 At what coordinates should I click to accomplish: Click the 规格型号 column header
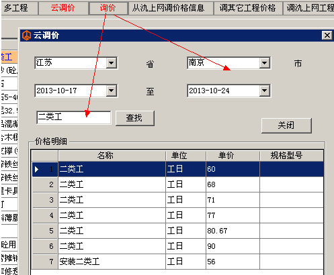[x=292, y=156]
